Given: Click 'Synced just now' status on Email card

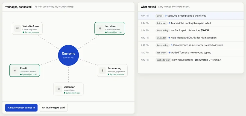Looking at the screenshot, I should (x=28, y=74).
